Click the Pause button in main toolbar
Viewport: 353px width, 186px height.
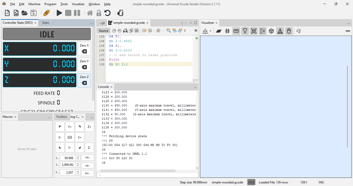(77, 13)
